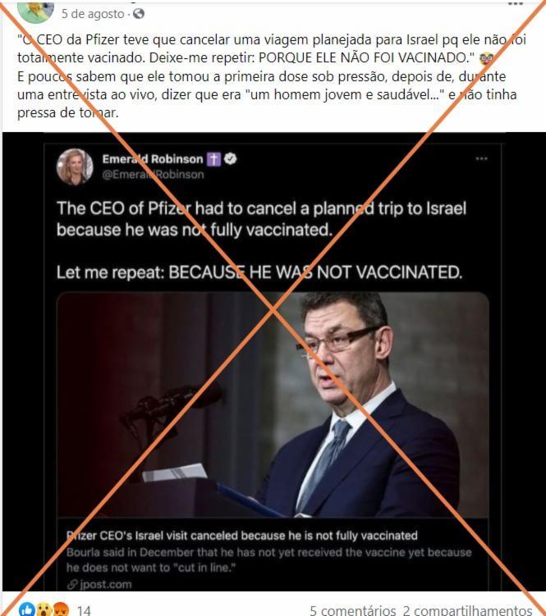The width and height of the screenshot is (546, 616).
Task: Click the emoji after the word VACINADO
Action: tap(487, 58)
